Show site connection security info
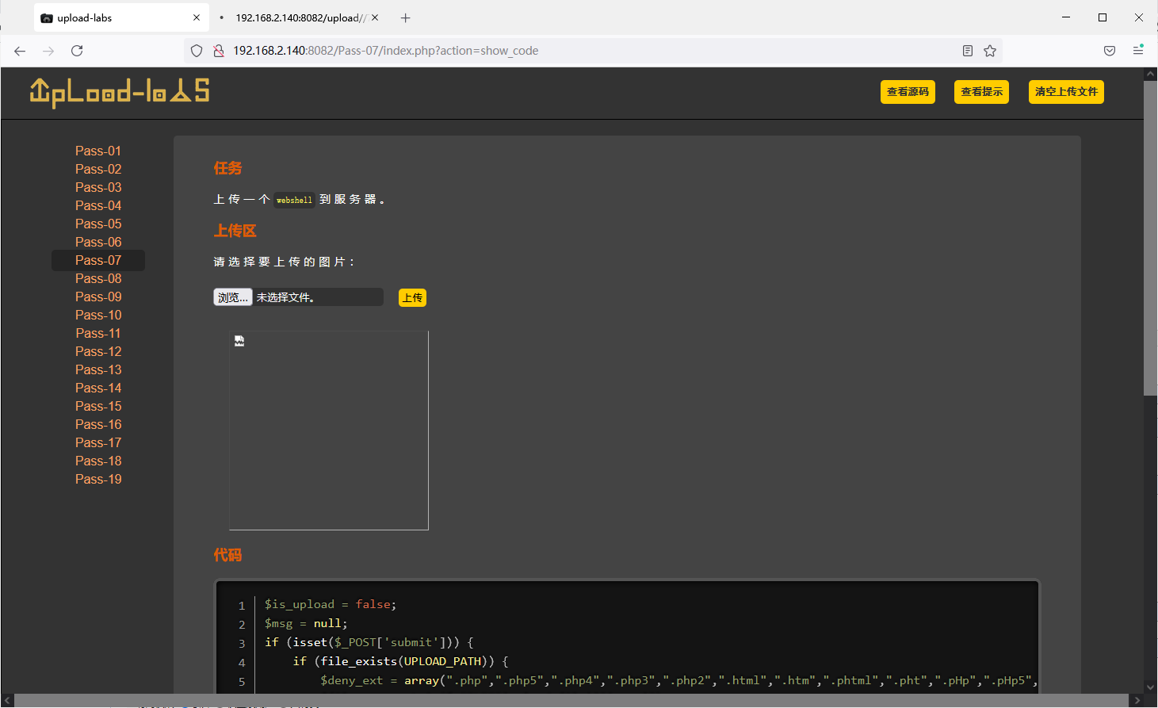Image resolution: width=1158 pixels, height=708 pixels. (219, 51)
